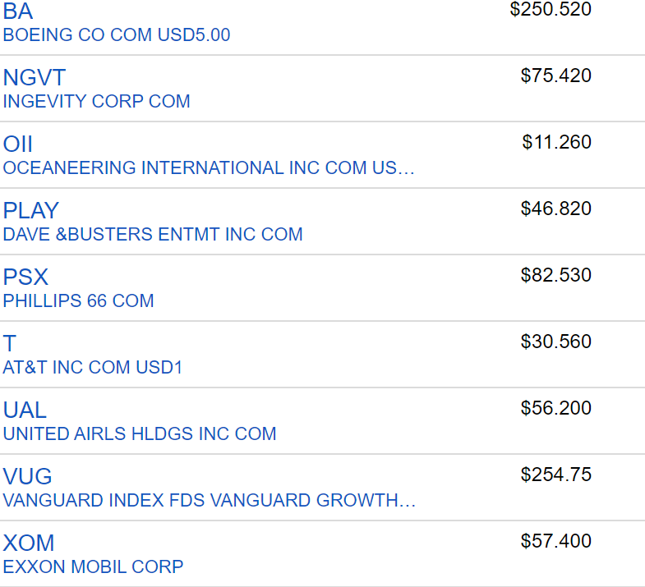The width and height of the screenshot is (645, 587).
Task: Click DAVE &BUSTERS ENTMT INC COM
Action: (x=153, y=235)
